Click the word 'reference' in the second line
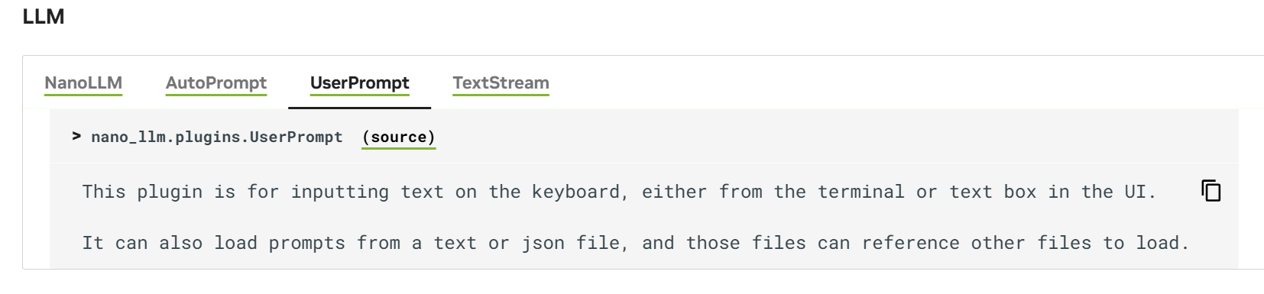This screenshot has height=294, width=1264. point(911,243)
